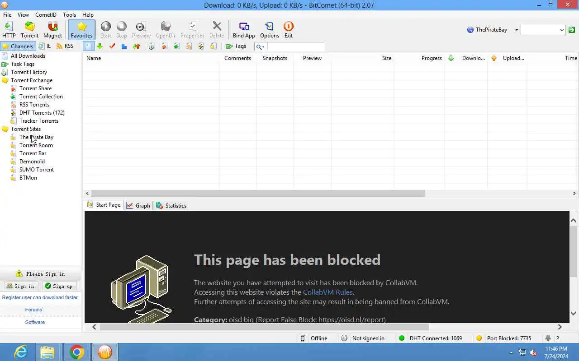Click the green down-arrow downloading filter icon

100,46
